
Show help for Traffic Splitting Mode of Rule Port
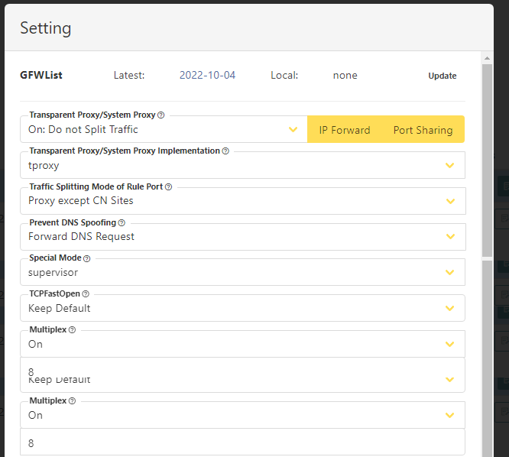[x=168, y=187]
